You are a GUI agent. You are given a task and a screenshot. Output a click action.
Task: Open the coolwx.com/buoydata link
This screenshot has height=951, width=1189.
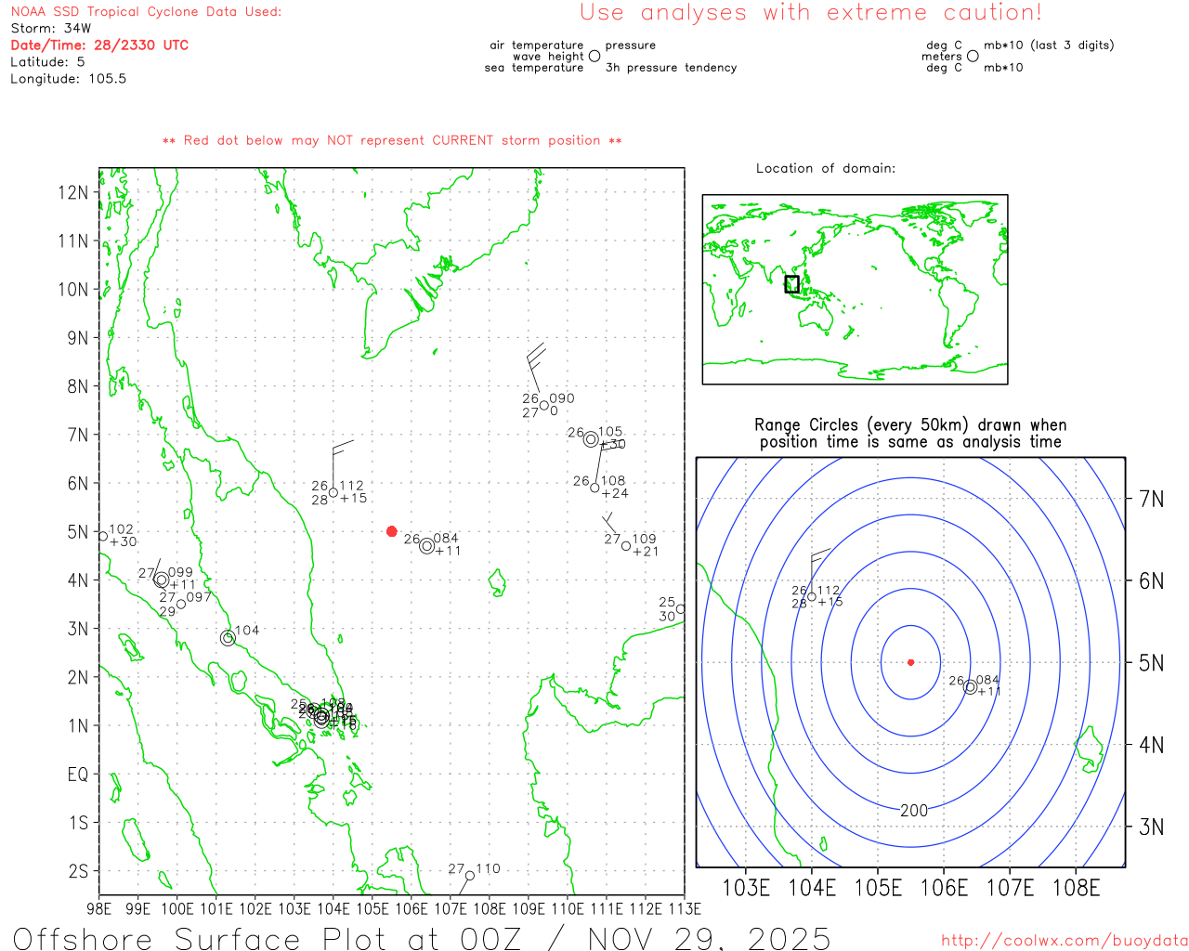tap(1065, 941)
